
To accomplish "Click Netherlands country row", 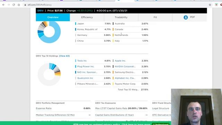I will 130,35.
